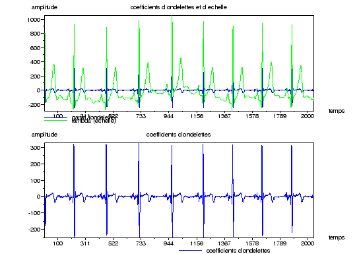Click x-axis tick 1156 on lower chart
Viewport: 359px width, 254px height.
click(x=197, y=243)
